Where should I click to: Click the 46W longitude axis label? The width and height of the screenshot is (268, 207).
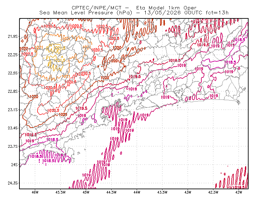pyautogui.click(x=35, y=192)
